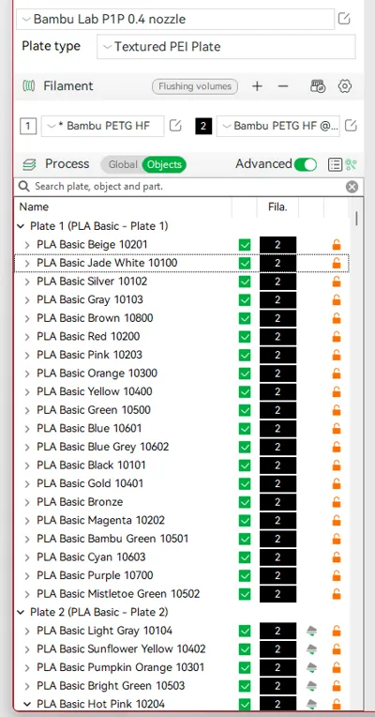Click lock icon for PLA Basic Brown 10800
Screen dimensions: 375x717
coord(337,318)
